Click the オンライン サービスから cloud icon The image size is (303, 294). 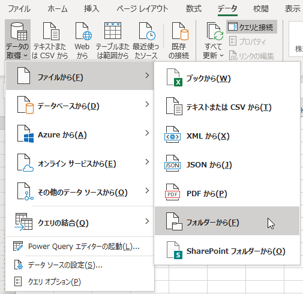(25, 163)
